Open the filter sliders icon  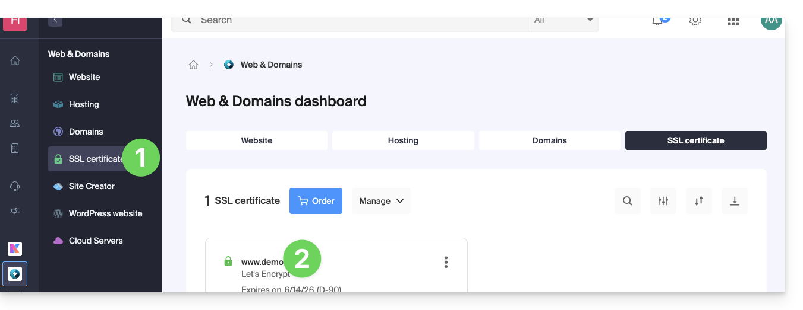(x=663, y=201)
